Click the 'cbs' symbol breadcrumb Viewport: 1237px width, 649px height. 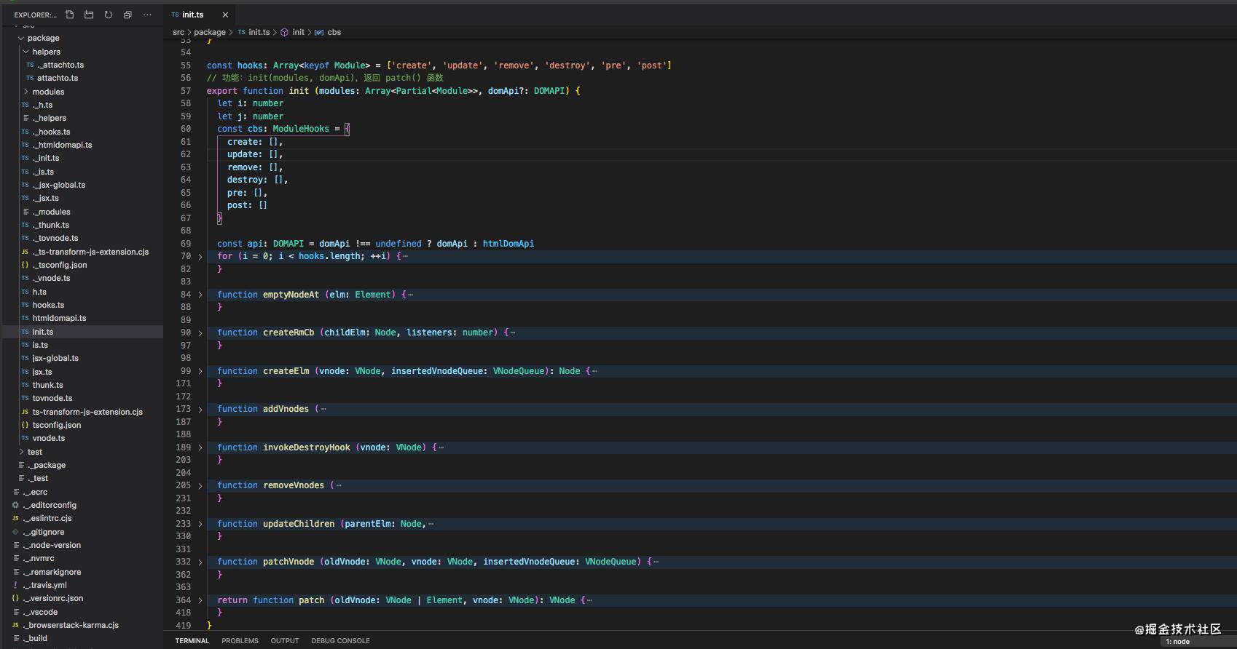(334, 32)
